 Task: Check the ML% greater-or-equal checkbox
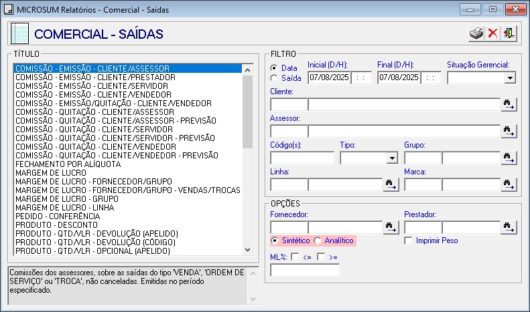321,257
